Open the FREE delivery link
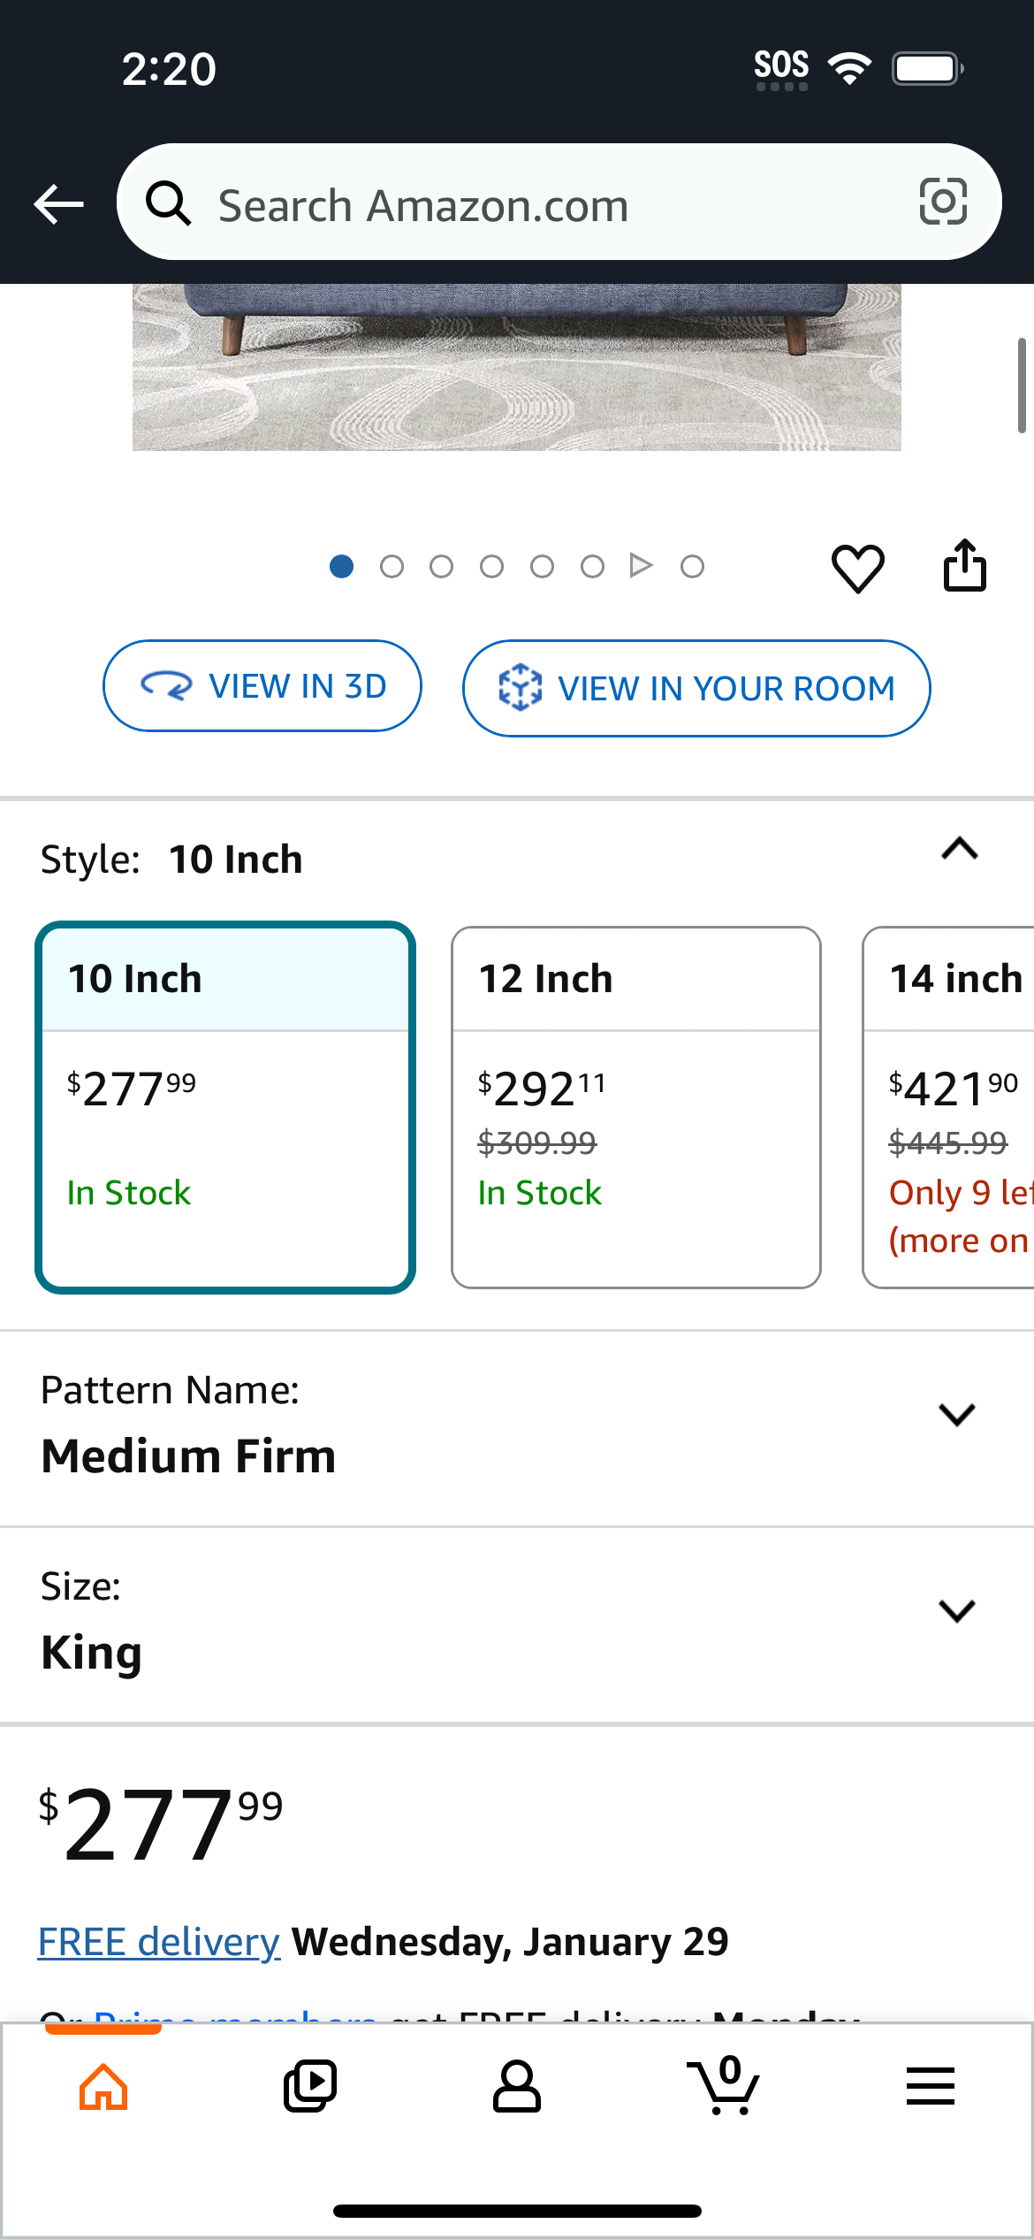The image size is (1034, 2239). (x=159, y=1942)
